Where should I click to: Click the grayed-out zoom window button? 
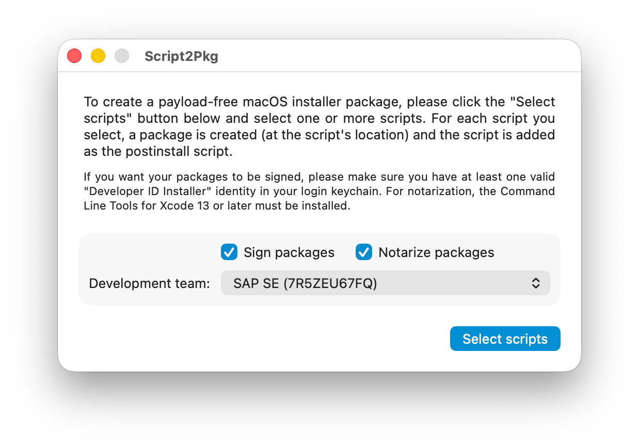click(x=122, y=56)
